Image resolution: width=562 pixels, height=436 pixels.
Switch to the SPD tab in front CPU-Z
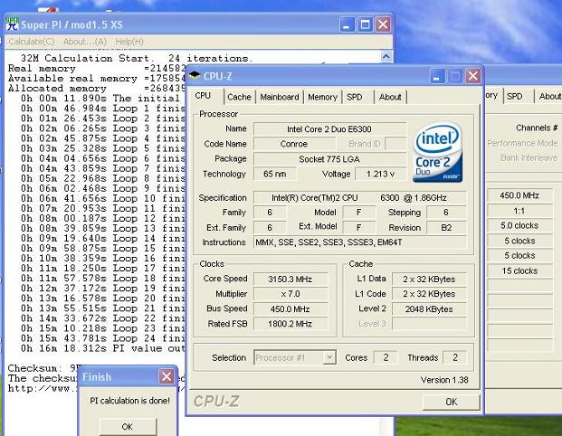pyautogui.click(x=355, y=97)
